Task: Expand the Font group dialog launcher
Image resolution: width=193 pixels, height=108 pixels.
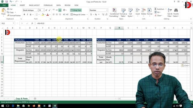Action: 50,19
